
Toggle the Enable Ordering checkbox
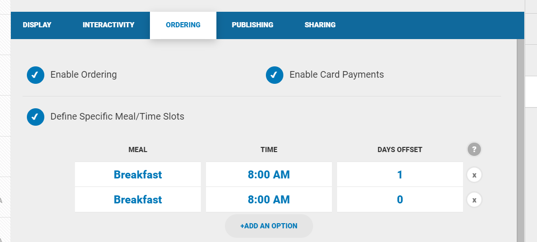tap(35, 75)
